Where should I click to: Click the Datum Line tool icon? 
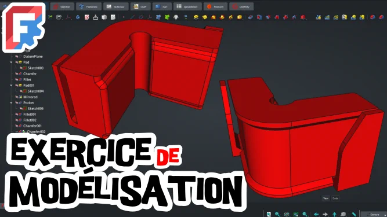pyautogui.click(x=132, y=17)
